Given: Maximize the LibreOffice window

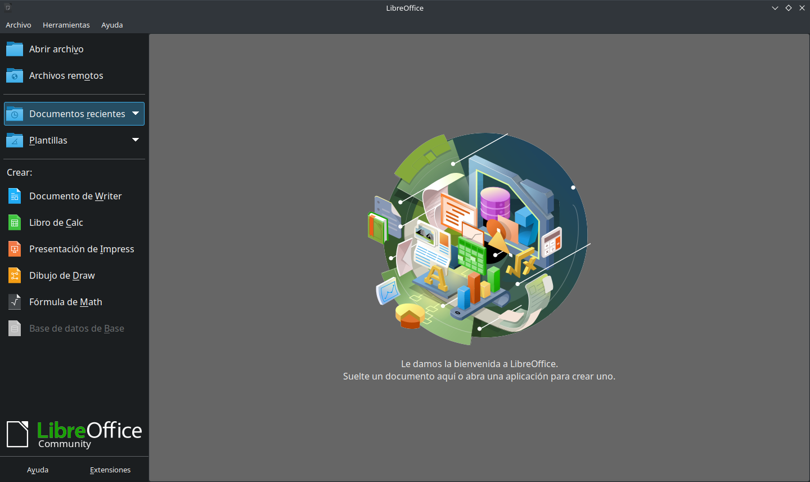Looking at the screenshot, I should [x=789, y=8].
